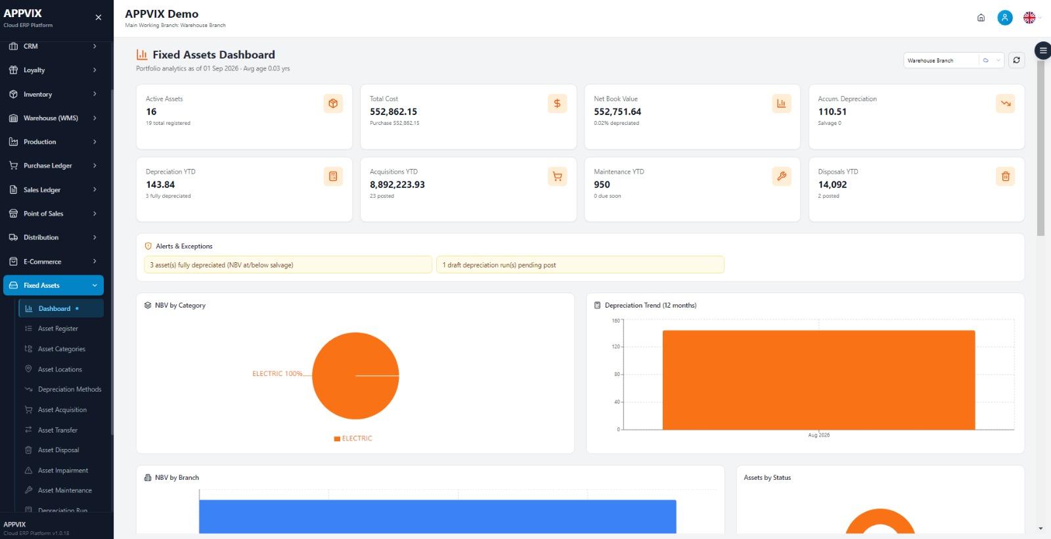Click the Inventory box icon in sidebar
1051x539 pixels.
tap(13, 94)
